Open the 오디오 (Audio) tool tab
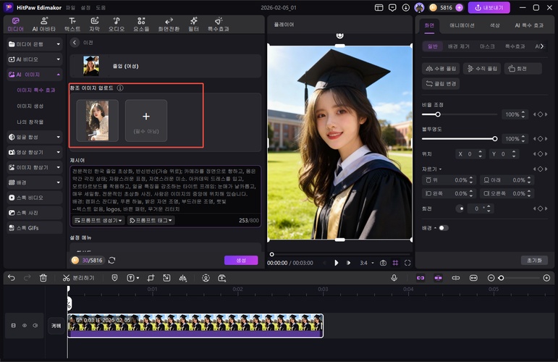The width and height of the screenshot is (558, 362). [x=116, y=25]
